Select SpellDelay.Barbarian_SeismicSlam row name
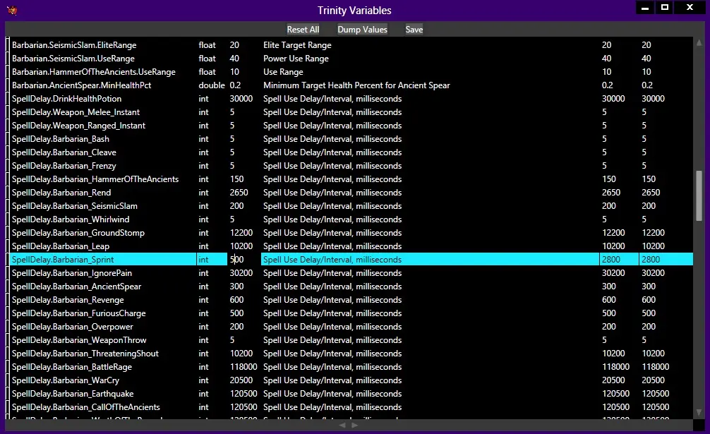This screenshot has height=434, width=710. [x=74, y=206]
